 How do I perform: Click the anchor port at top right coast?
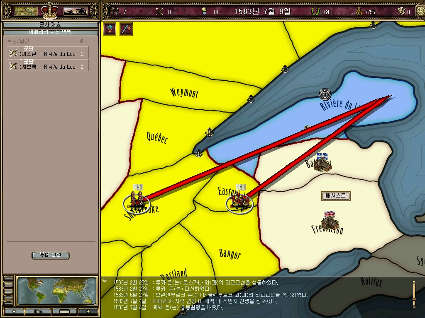click(x=373, y=25)
